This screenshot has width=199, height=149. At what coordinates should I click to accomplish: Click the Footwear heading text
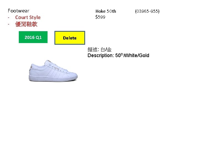(19, 11)
